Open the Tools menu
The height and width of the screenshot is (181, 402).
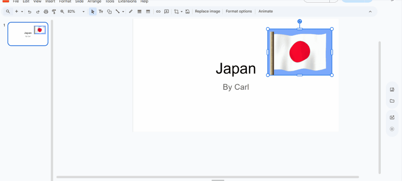pyautogui.click(x=110, y=1)
